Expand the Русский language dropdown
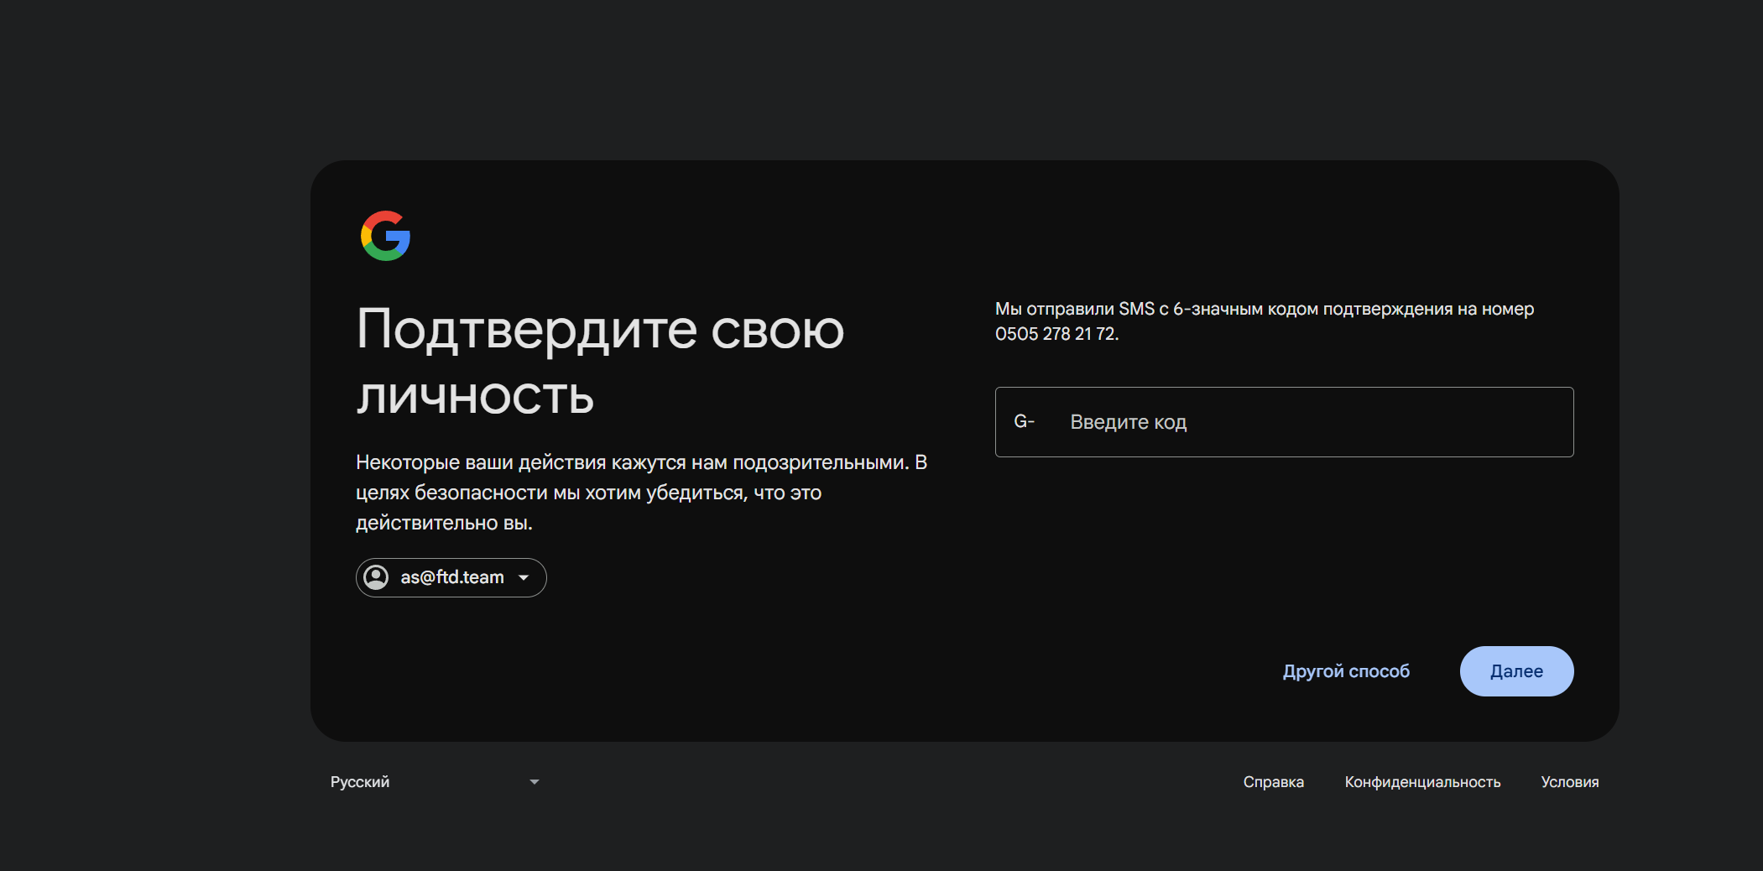 point(435,782)
